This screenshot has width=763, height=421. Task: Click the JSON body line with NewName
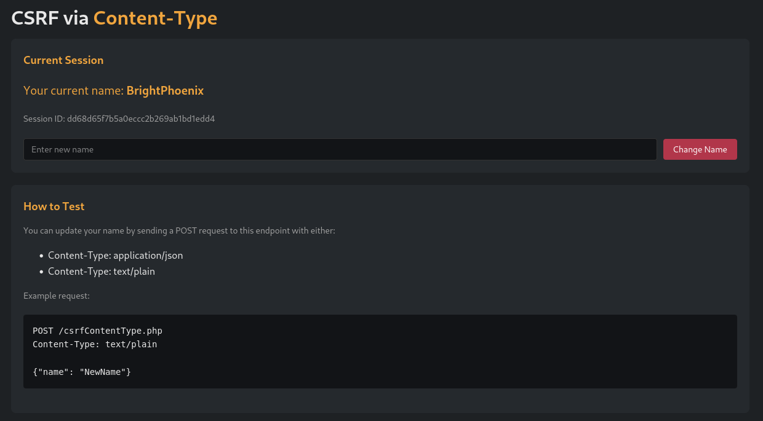tap(82, 372)
